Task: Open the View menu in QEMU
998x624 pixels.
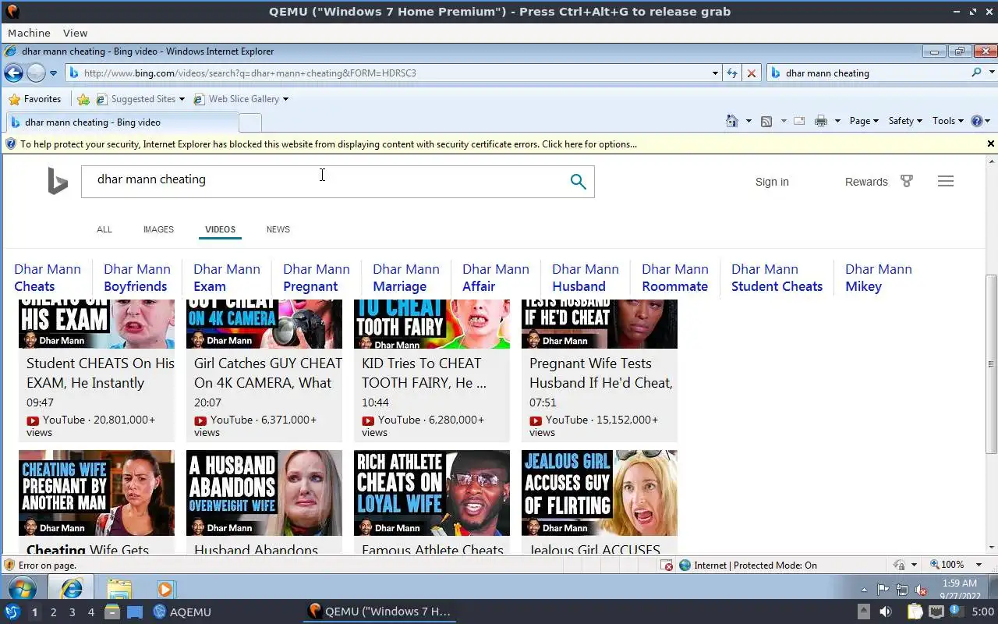Action: (x=75, y=33)
